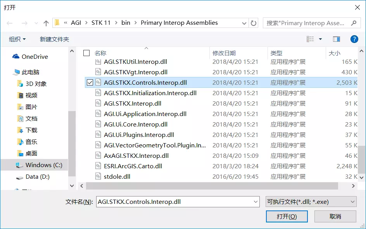Change view layout icon
366x229 pixels.
coord(310,39)
